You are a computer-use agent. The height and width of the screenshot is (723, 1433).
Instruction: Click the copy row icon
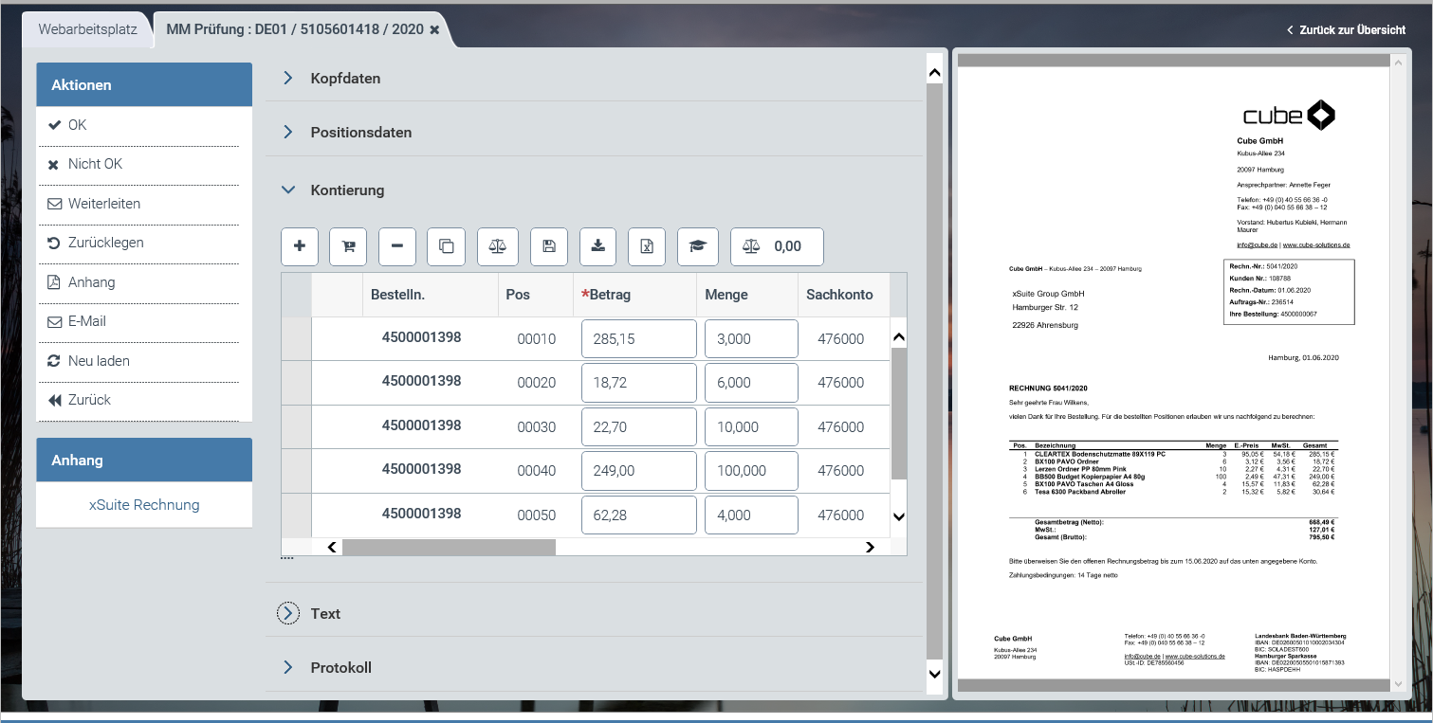click(447, 246)
